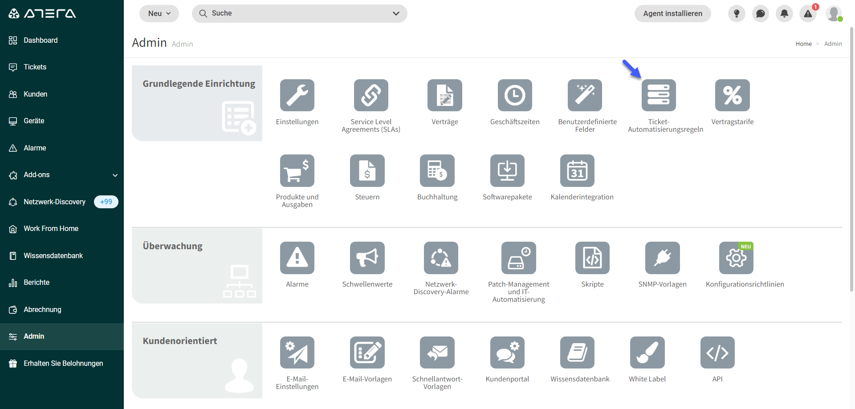Open the user profile avatar

[834, 13]
